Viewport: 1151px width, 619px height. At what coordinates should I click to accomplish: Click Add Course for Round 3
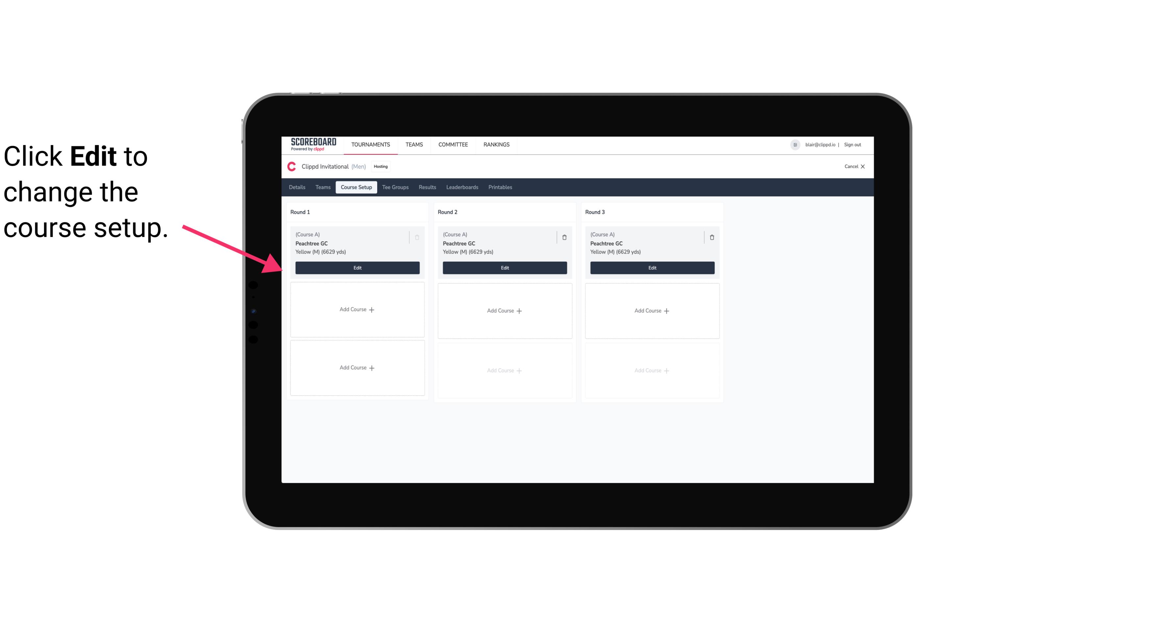coord(652,311)
